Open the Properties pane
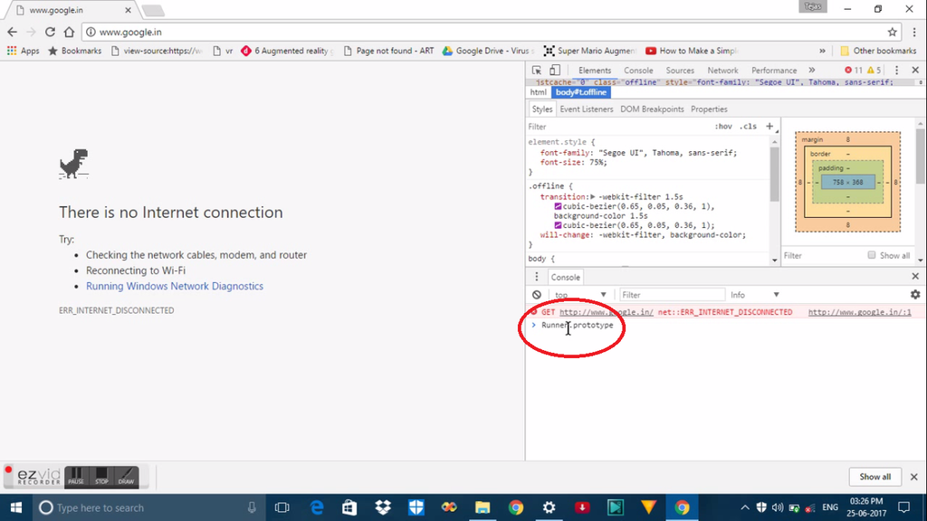The height and width of the screenshot is (521, 927). click(709, 109)
